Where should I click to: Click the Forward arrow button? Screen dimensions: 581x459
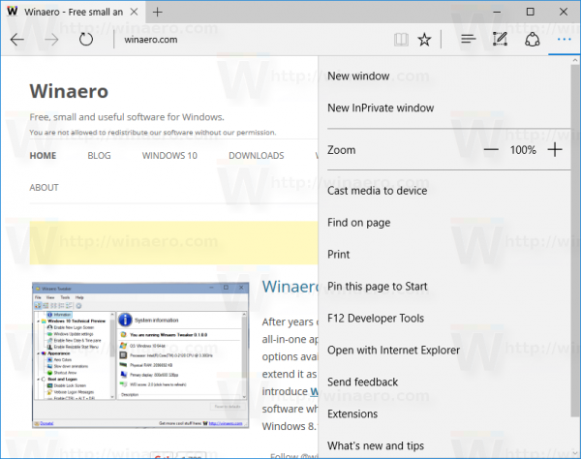[x=51, y=40]
